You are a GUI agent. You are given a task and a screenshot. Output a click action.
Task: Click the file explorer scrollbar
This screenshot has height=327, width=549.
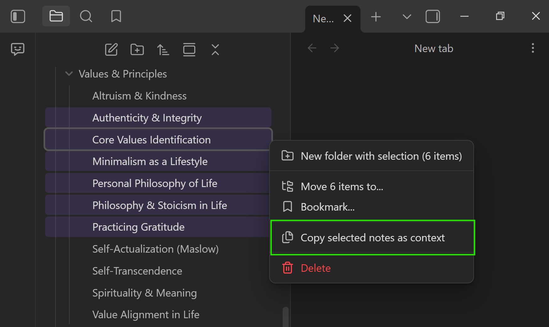coord(285,317)
